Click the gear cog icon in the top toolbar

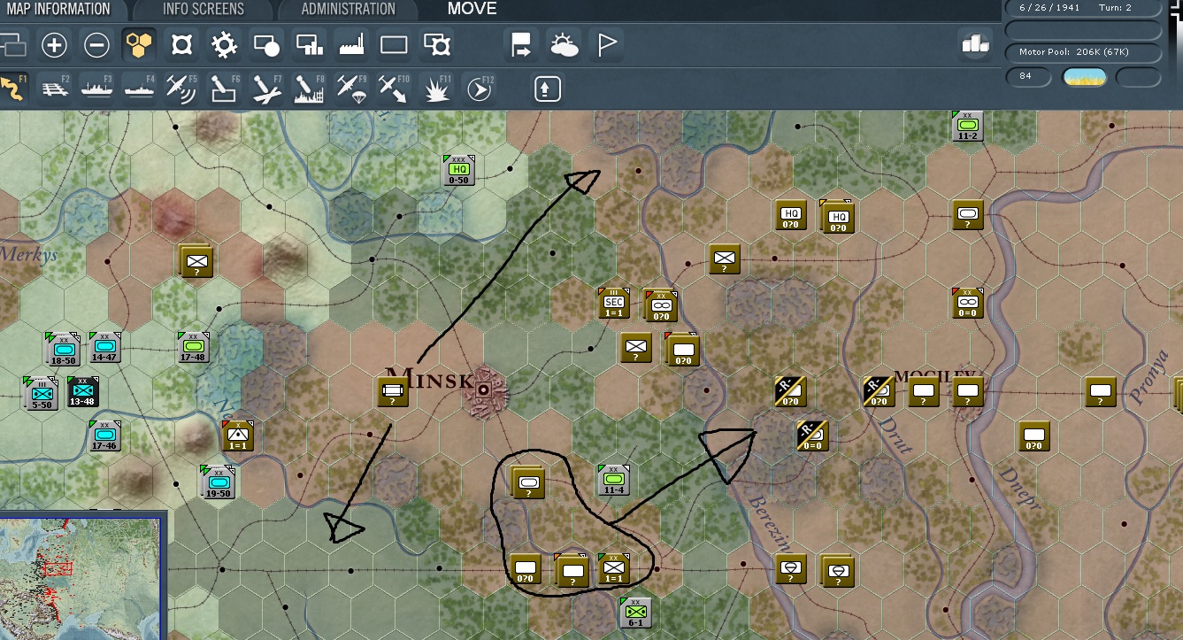[x=224, y=45]
